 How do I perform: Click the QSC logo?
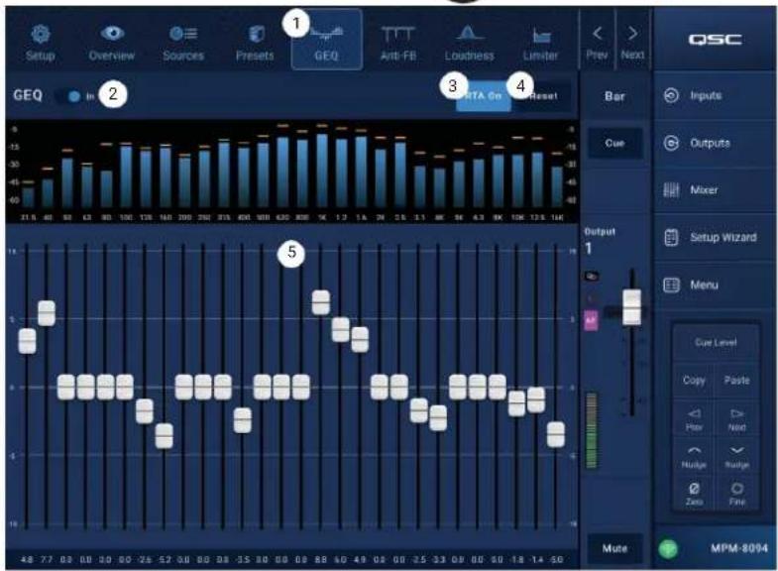coord(715,40)
